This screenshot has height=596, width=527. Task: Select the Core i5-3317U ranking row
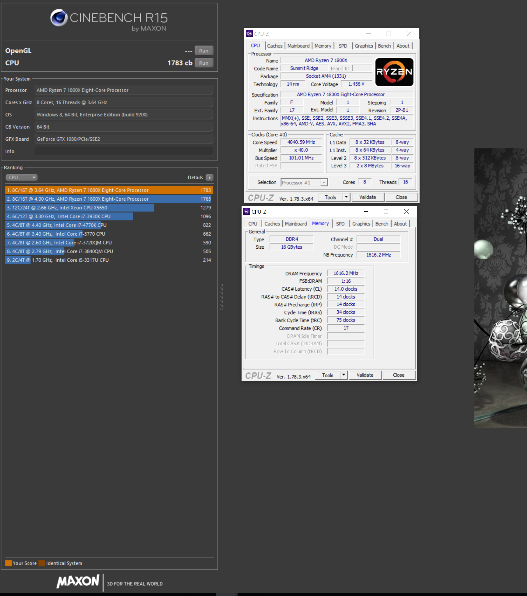(x=109, y=260)
